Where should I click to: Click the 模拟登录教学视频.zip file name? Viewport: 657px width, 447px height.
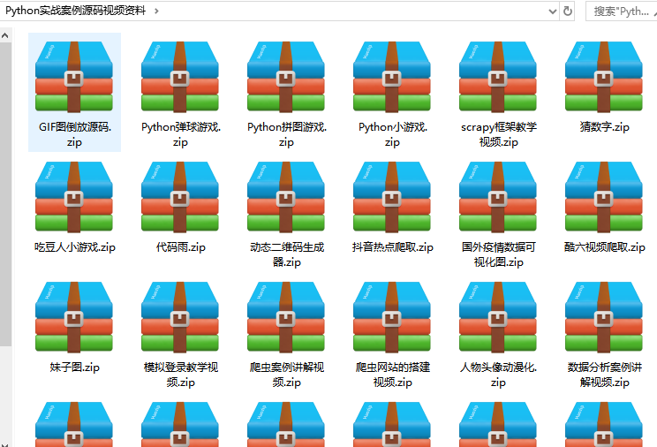coord(181,375)
